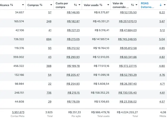Click cost per purchase R$ 290,93
The height and width of the screenshot is (121, 167).
click(x=73, y=57)
